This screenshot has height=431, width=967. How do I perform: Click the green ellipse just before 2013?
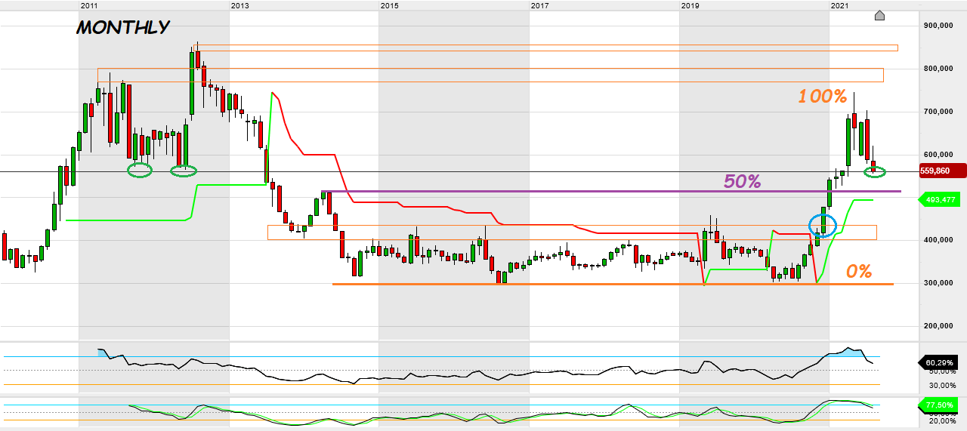click(x=183, y=171)
